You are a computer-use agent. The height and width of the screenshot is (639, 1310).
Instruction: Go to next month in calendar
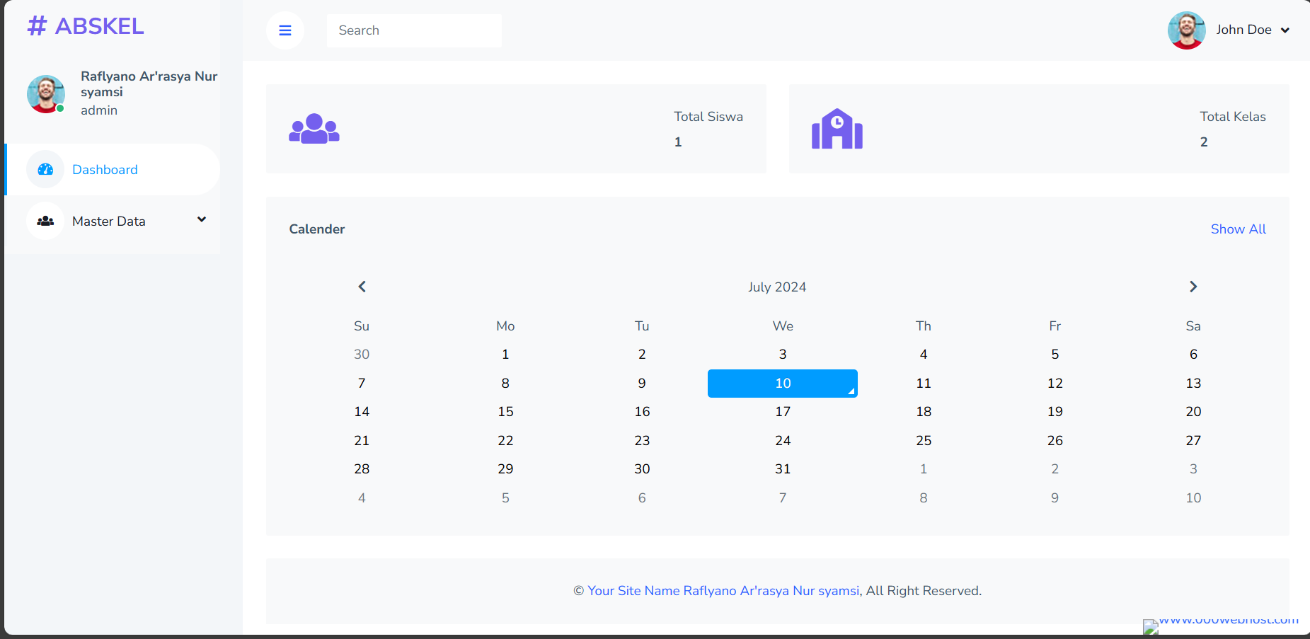1193,287
